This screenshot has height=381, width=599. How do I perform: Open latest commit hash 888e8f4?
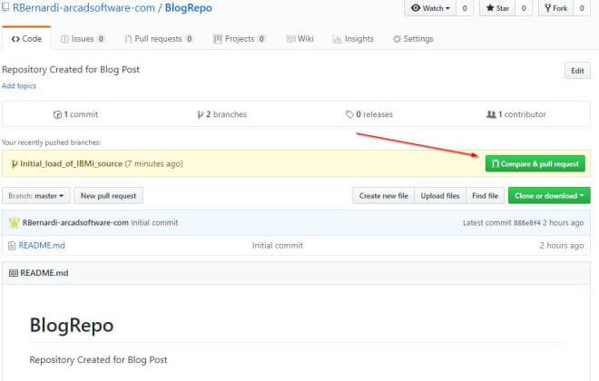(527, 223)
